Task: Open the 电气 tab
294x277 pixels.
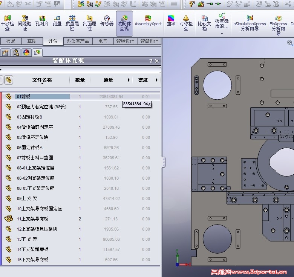Action: pyautogui.click(x=103, y=41)
